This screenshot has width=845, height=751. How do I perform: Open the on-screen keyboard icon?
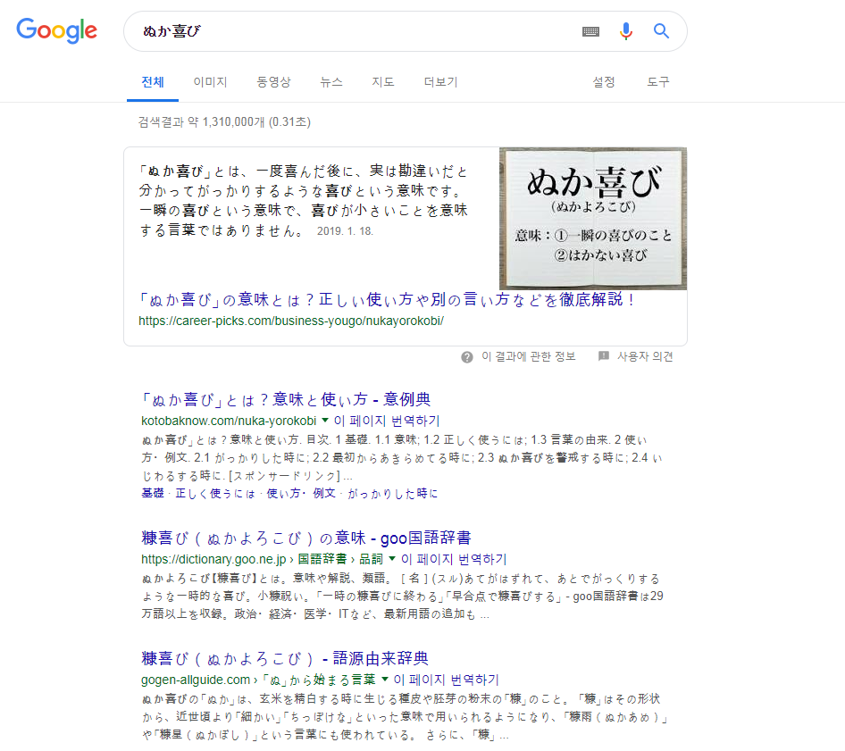pos(590,31)
